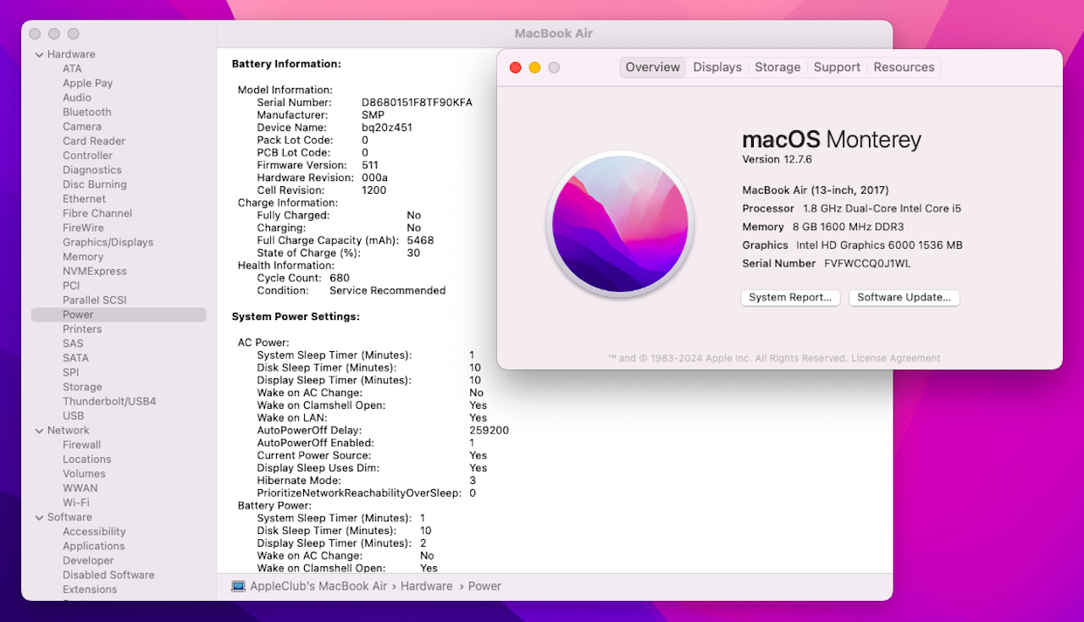Open the Resources tab

pos(904,67)
